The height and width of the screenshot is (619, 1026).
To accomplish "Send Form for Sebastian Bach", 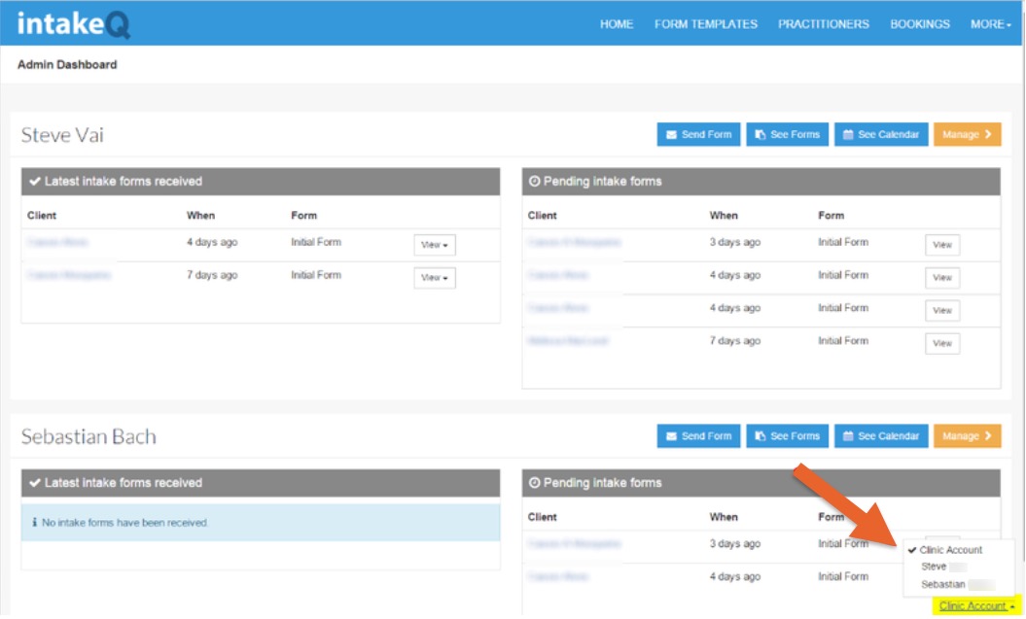I will pos(698,436).
